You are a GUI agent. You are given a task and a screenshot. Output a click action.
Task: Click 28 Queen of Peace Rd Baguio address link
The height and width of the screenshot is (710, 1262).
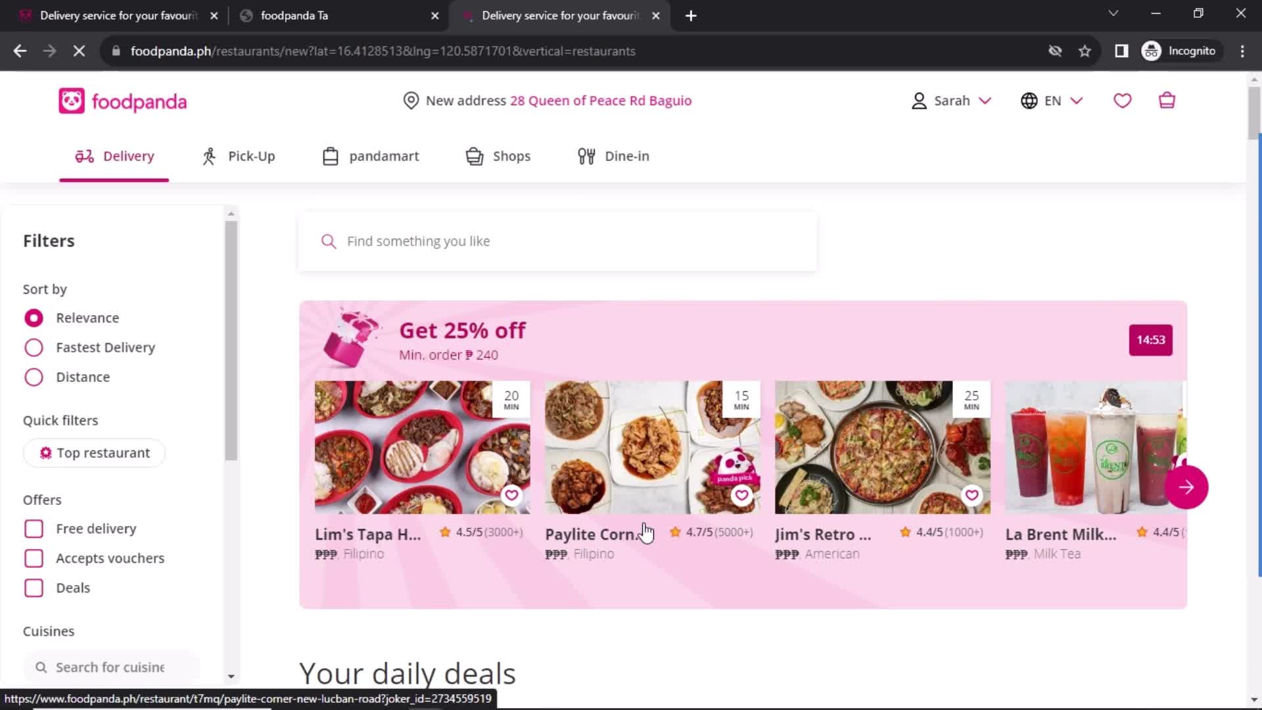601,101
